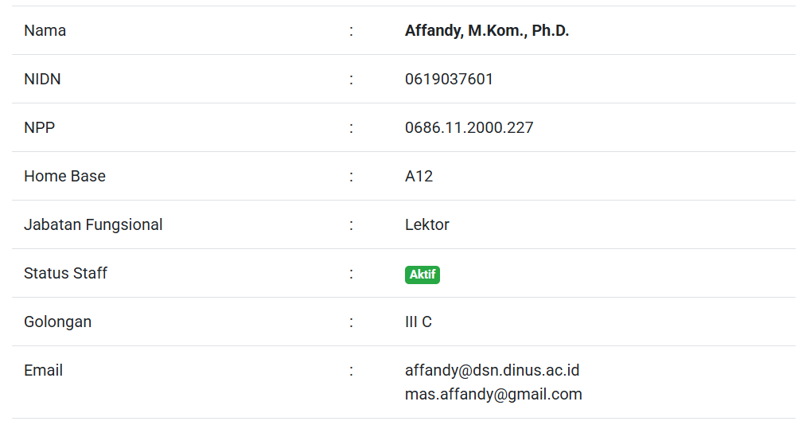Screen dimensions: 810x421
Task: Click the mas.affandy@gmail.com email address
Action: [x=493, y=394]
